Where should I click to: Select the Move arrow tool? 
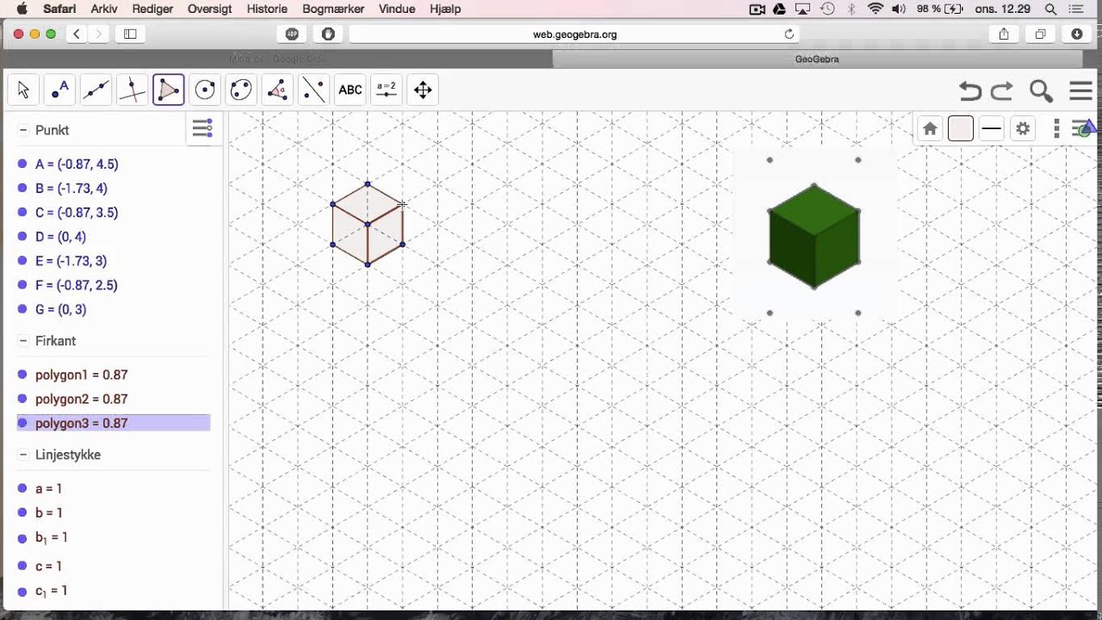coord(23,90)
